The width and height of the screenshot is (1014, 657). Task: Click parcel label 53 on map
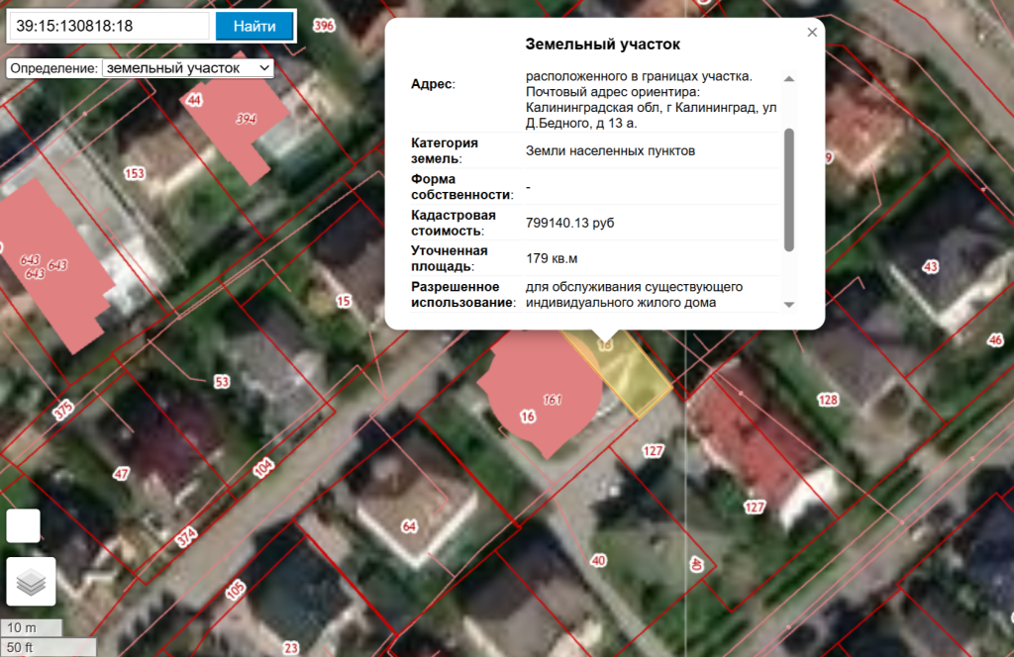click(x=221, y=381)
